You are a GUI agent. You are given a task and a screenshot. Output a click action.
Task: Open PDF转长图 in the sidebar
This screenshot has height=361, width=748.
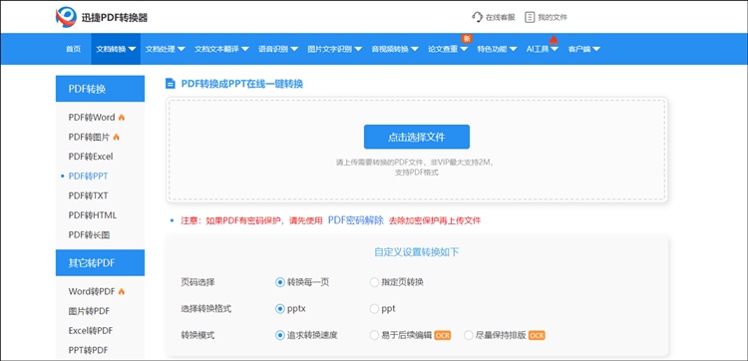click(89, 235)
